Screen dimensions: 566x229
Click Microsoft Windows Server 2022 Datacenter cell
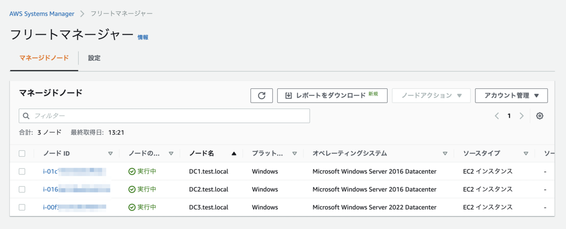(375, 207)
